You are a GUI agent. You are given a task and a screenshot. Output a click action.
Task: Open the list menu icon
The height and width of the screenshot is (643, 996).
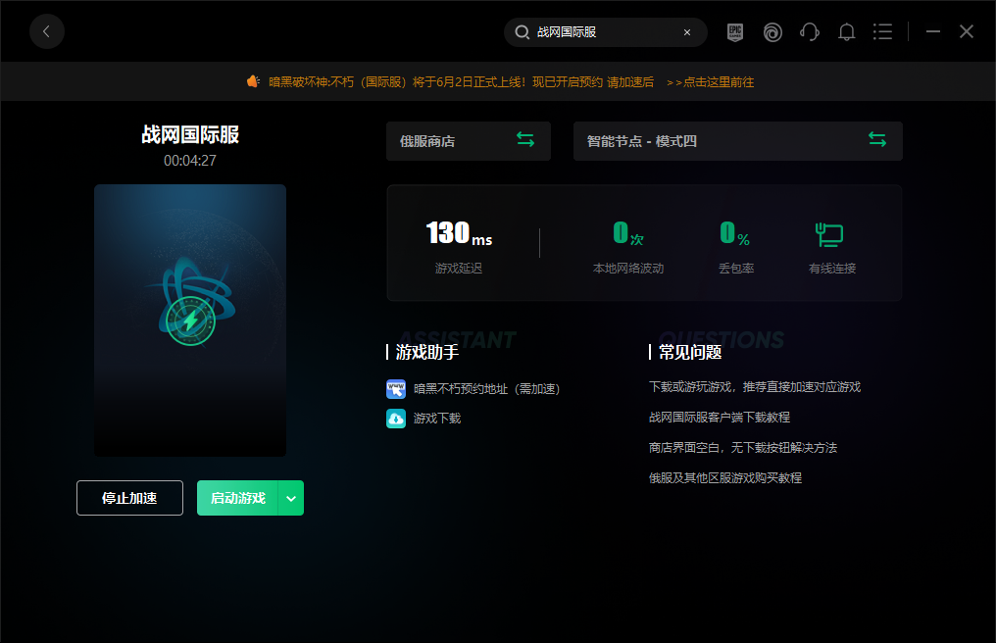pyautogui.click(x=882, y=31)
